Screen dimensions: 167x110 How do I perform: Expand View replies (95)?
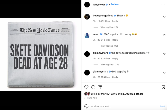click(x=109, y=46)
